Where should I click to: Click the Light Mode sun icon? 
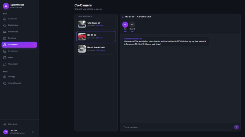tap(5, 124)
